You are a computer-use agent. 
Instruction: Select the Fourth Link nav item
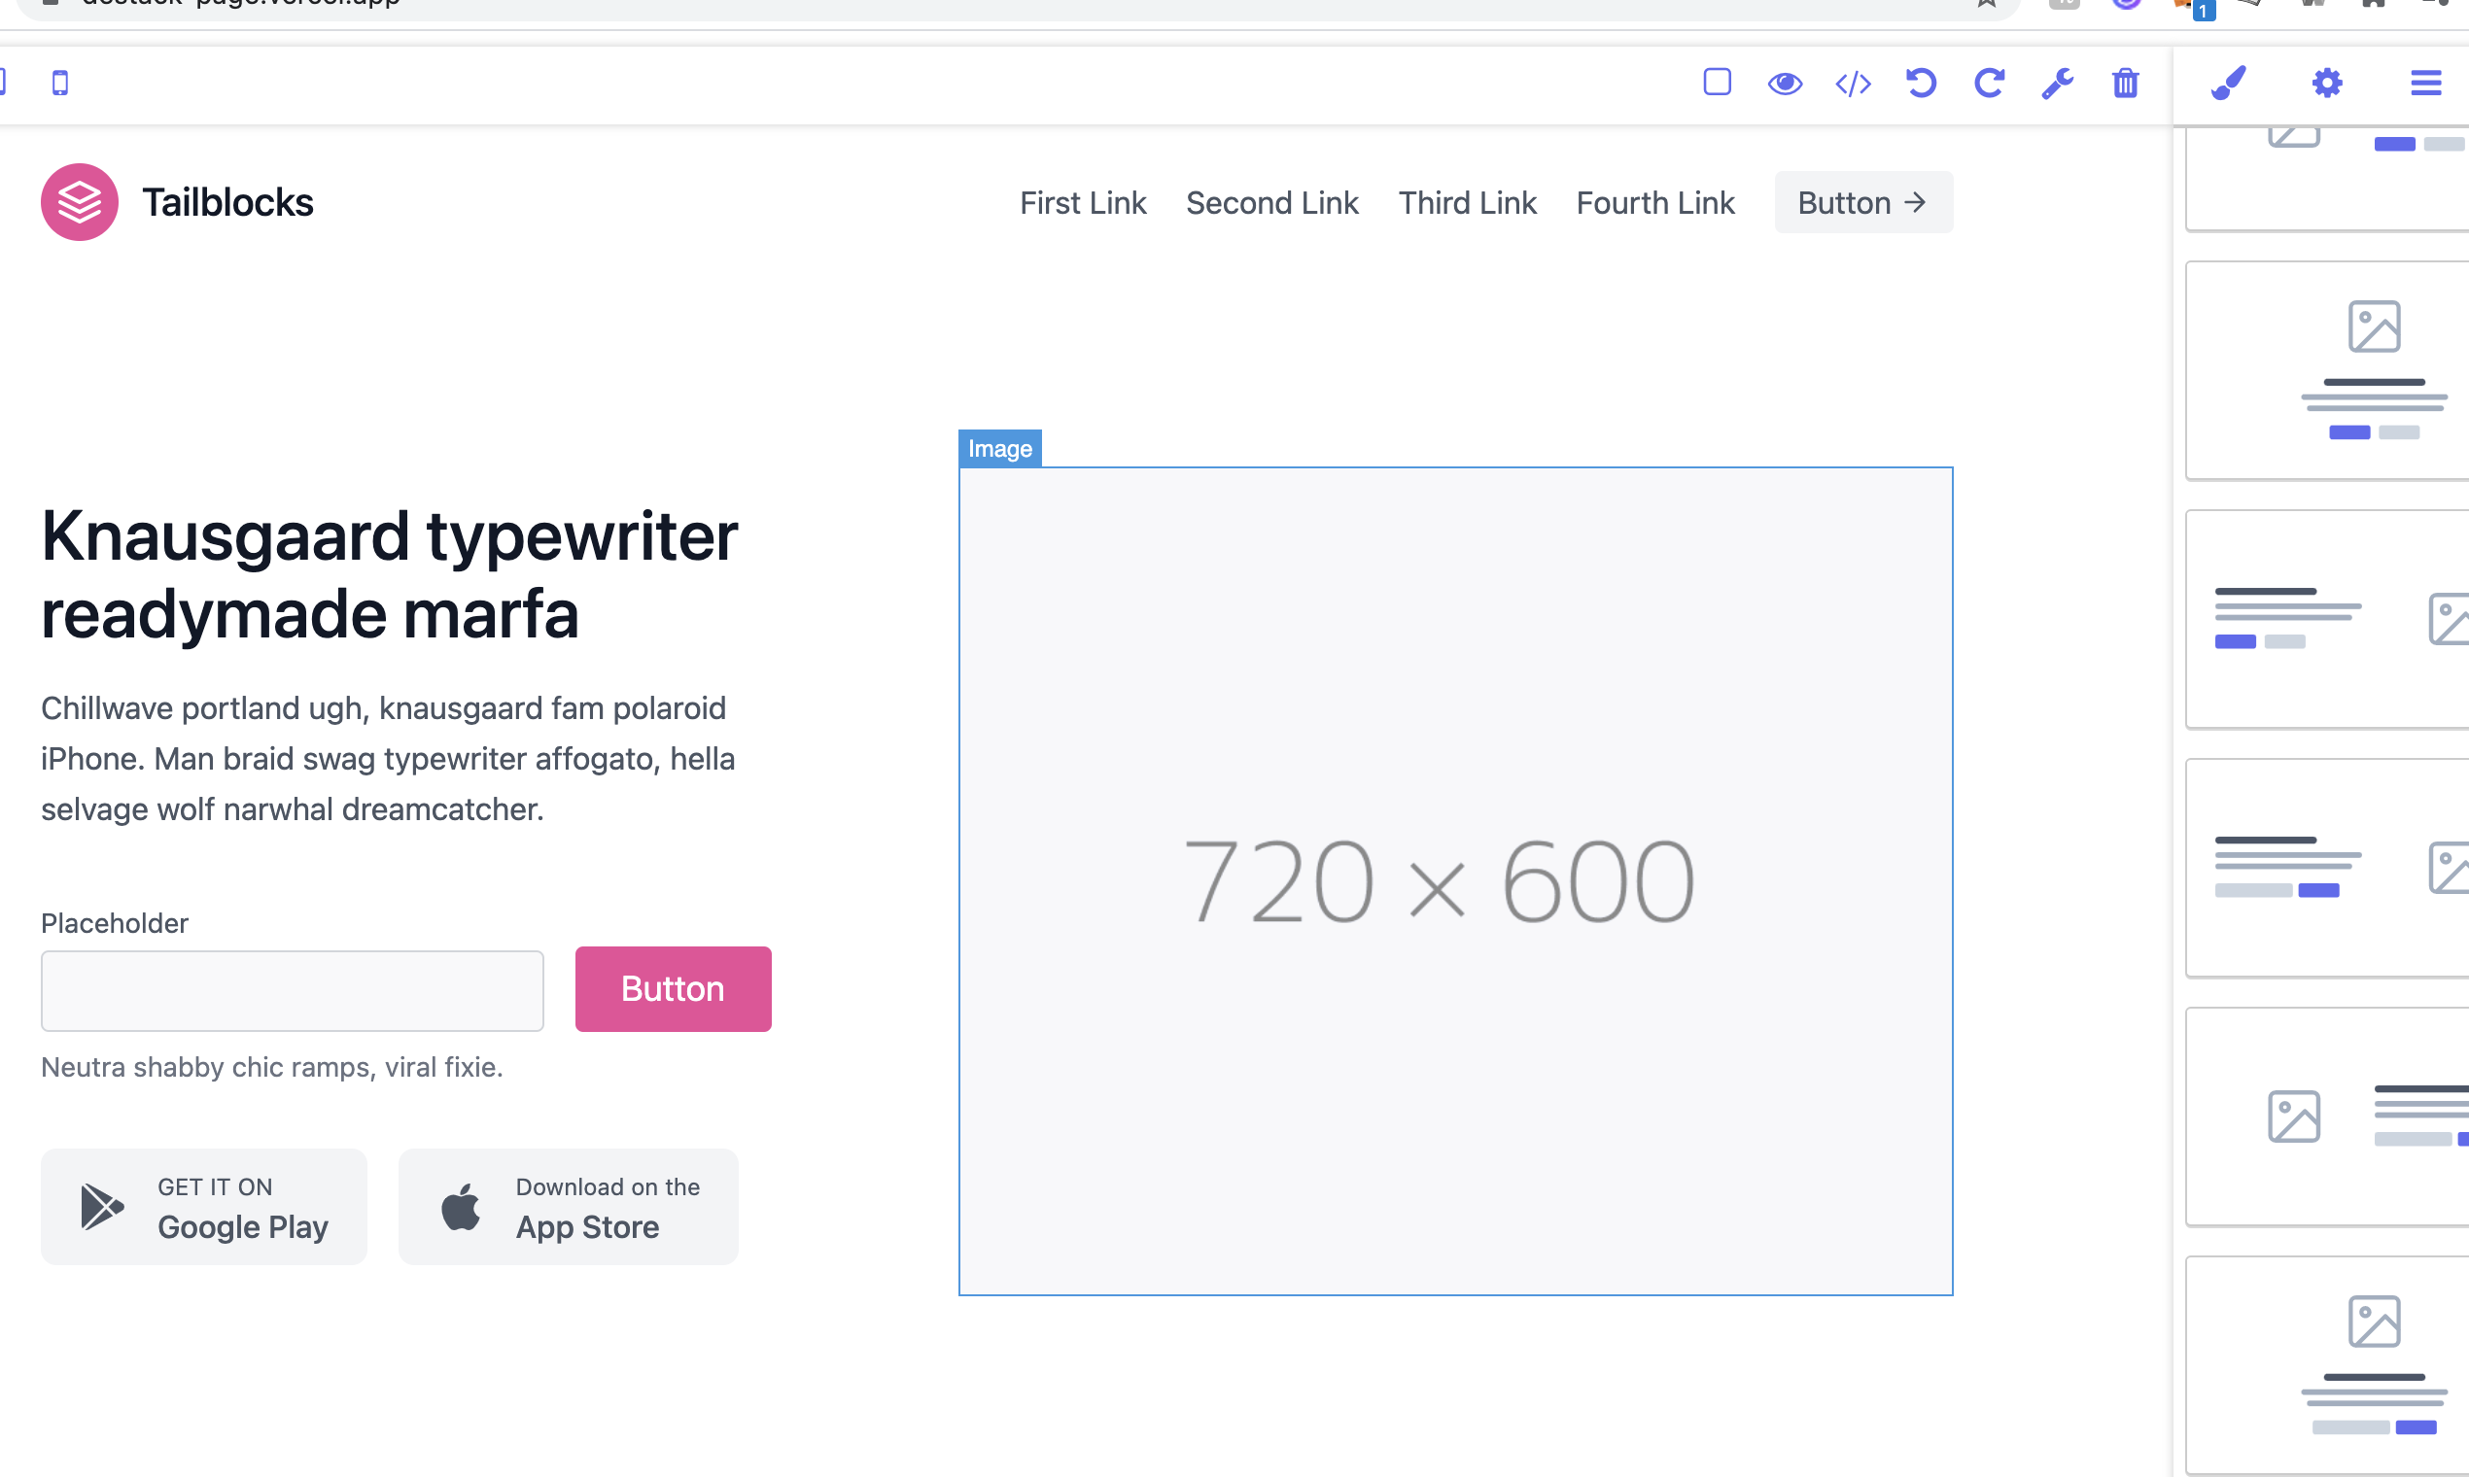1654,202
